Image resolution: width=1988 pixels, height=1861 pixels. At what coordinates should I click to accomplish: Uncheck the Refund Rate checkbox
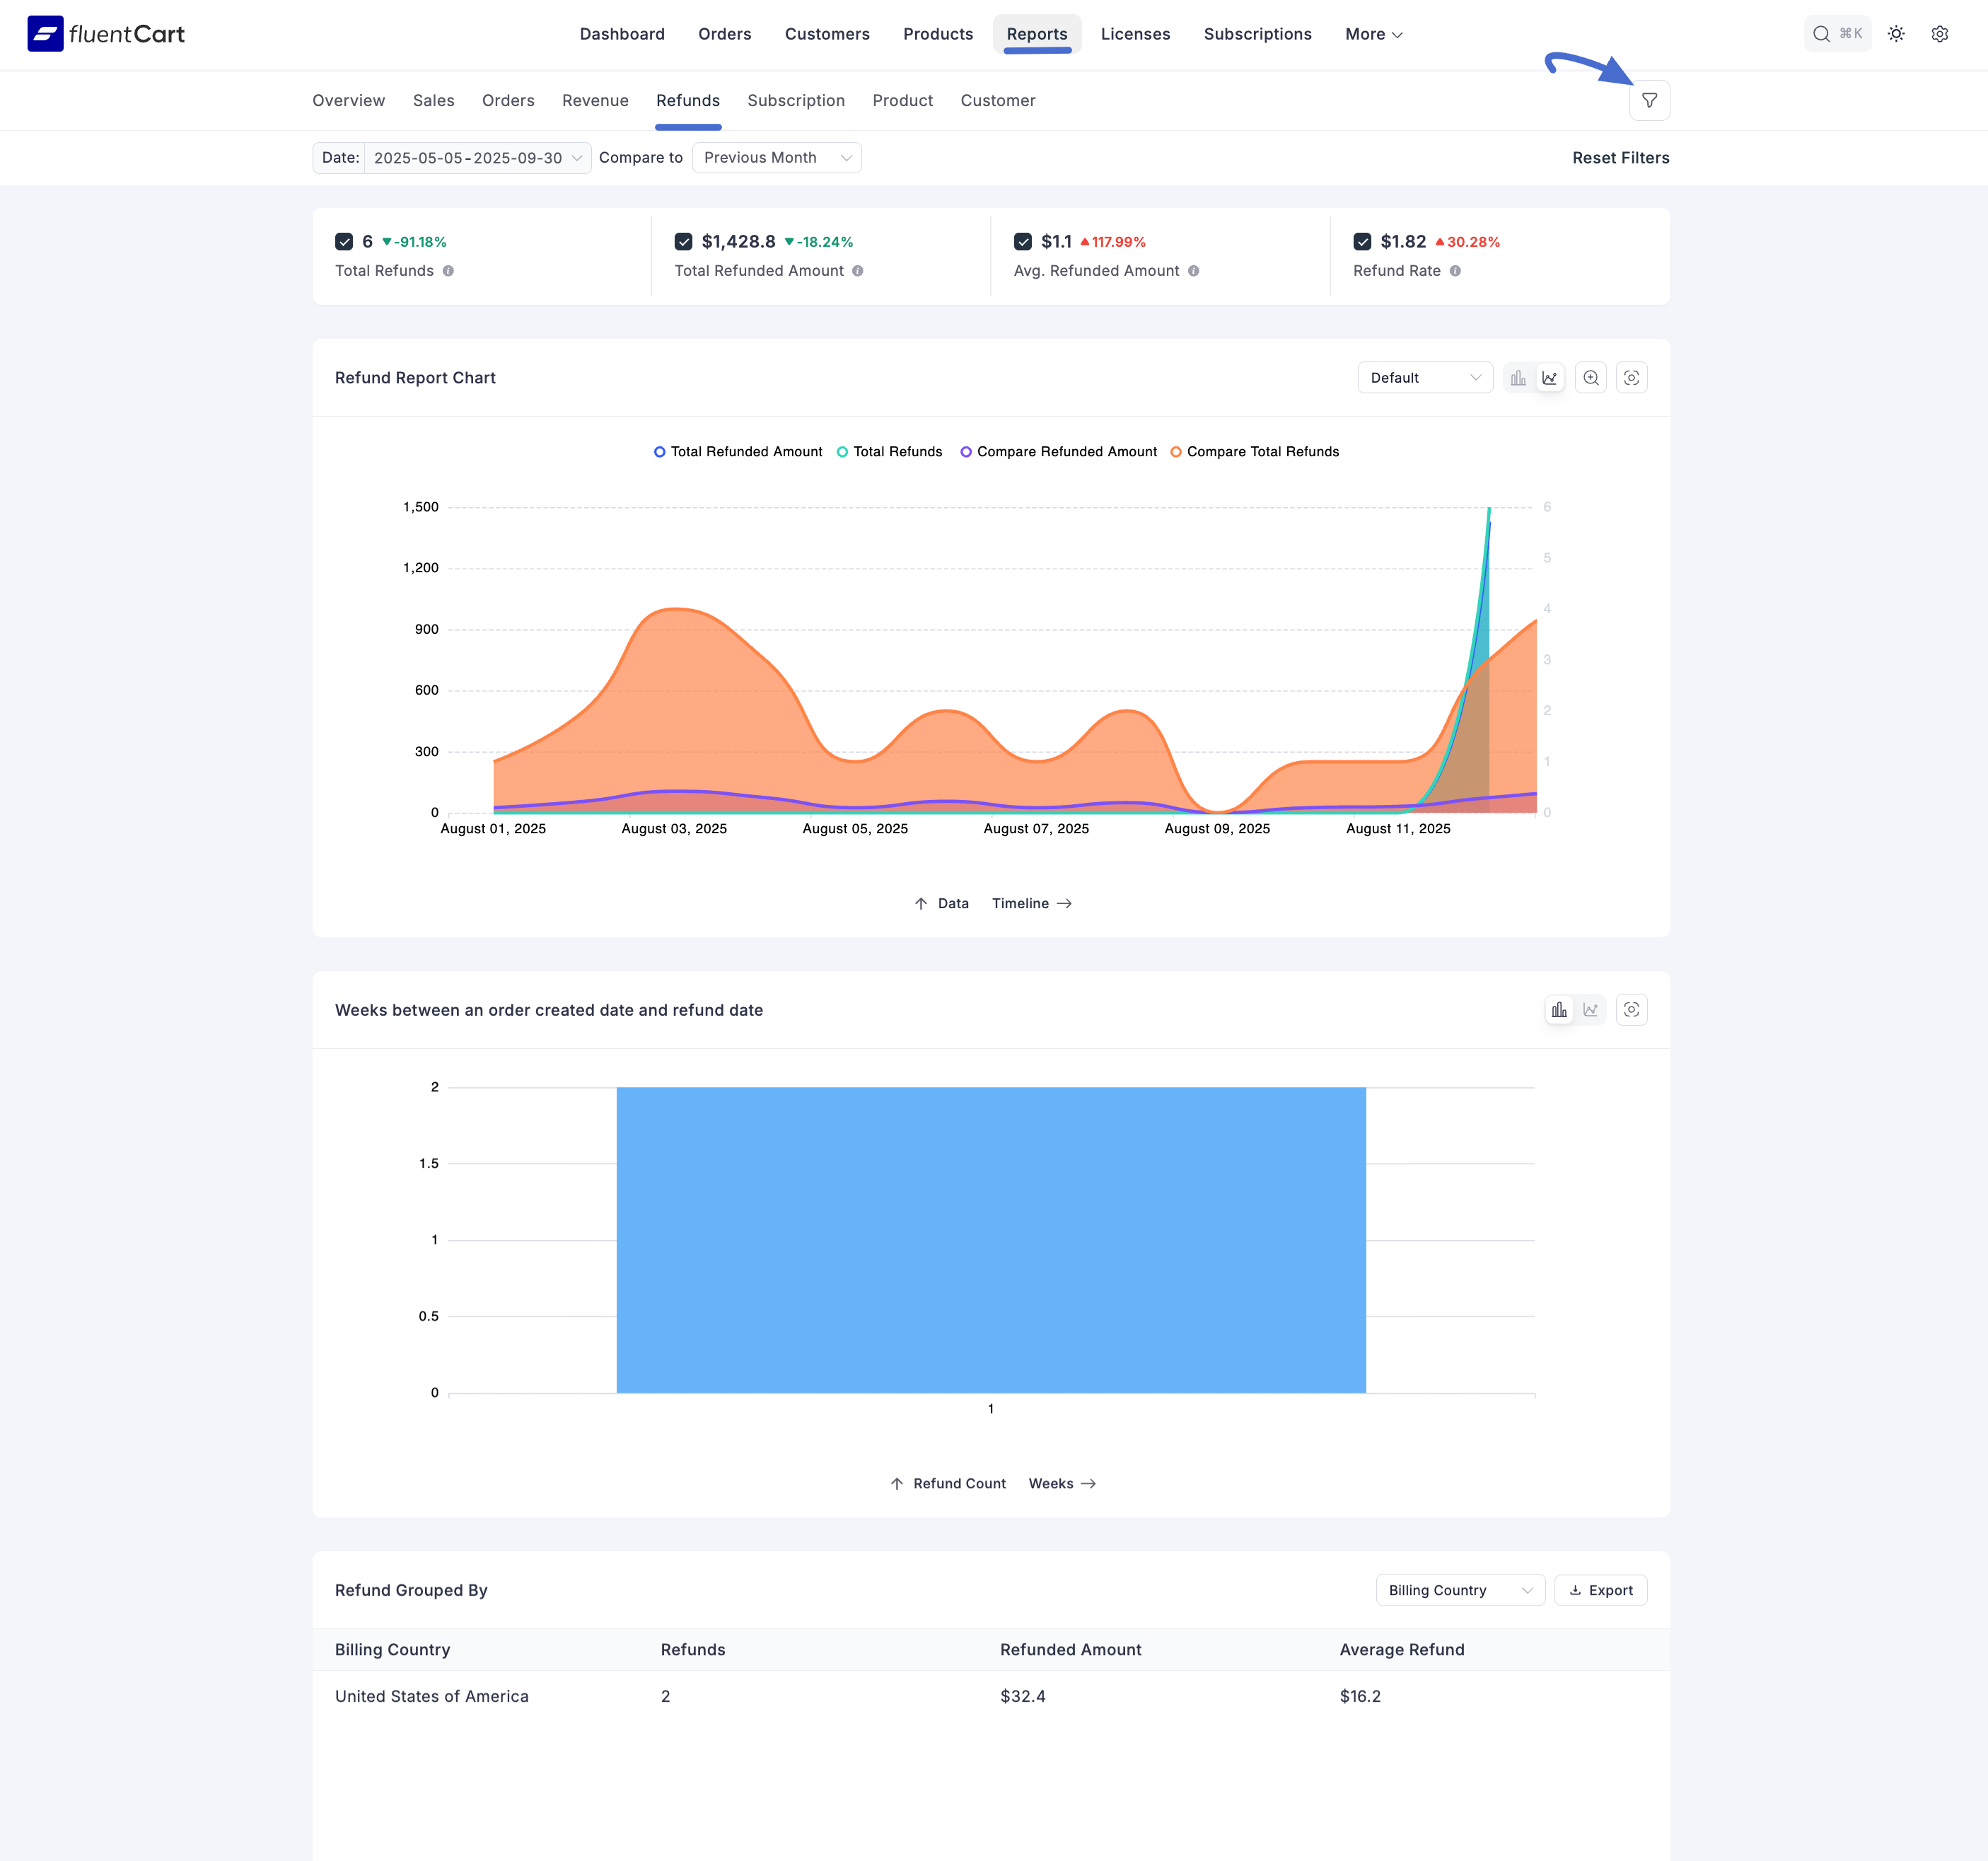click(x=1362, y=242)
